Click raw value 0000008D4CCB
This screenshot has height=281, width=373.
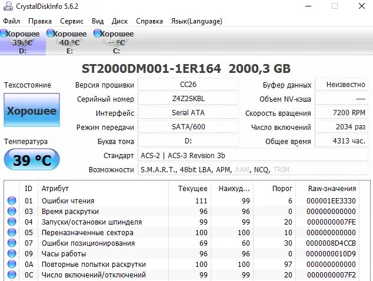[331, 243]
